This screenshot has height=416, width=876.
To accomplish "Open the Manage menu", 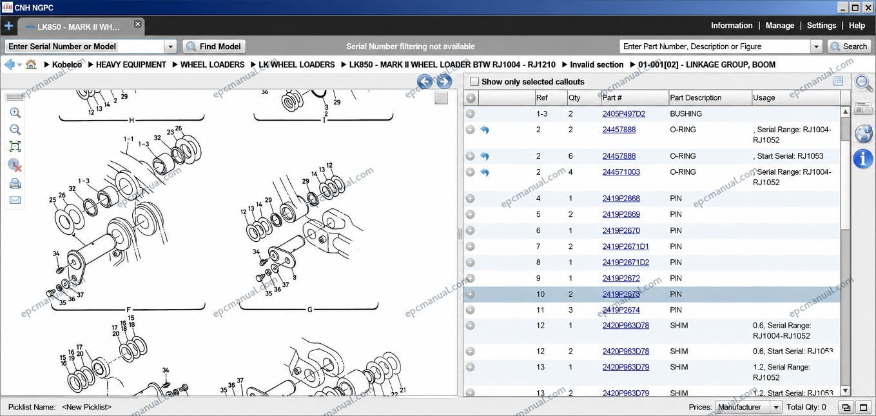I will 780,26.
